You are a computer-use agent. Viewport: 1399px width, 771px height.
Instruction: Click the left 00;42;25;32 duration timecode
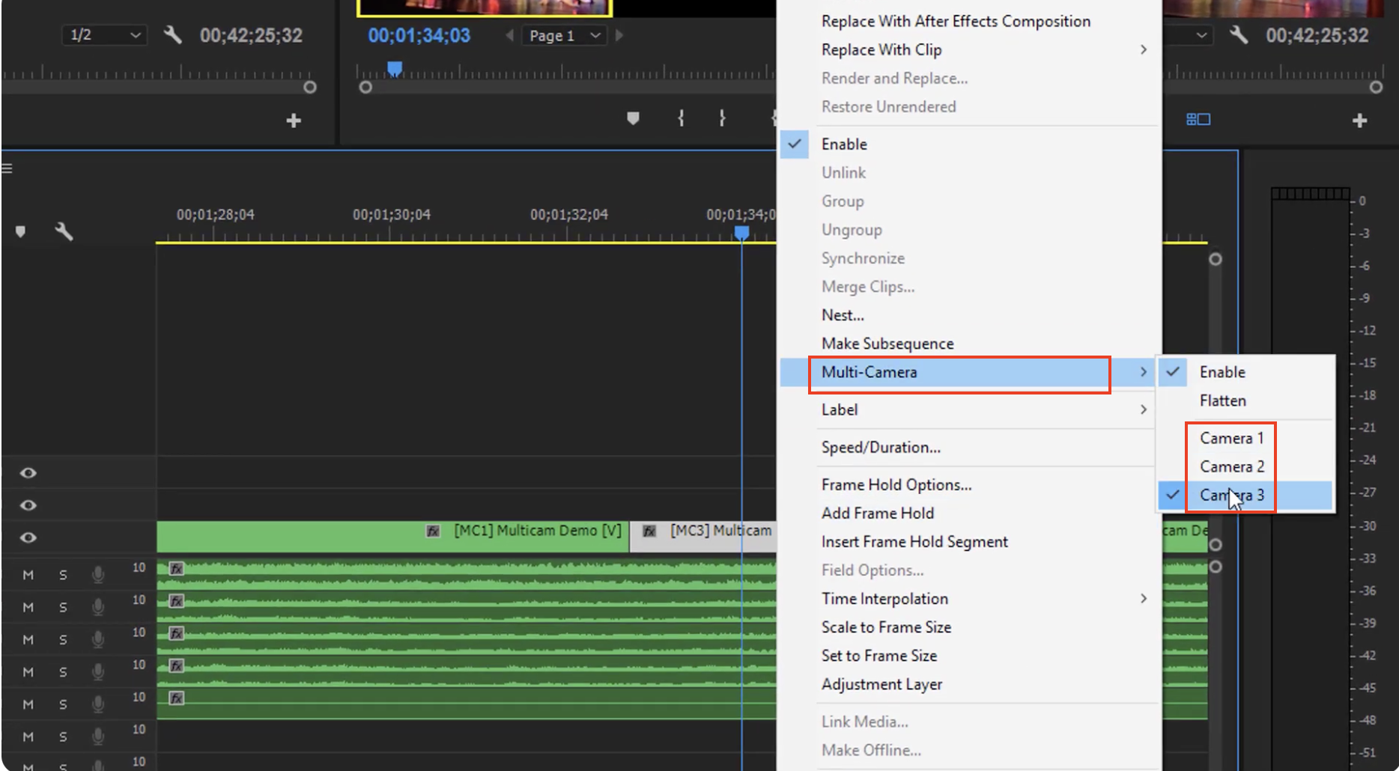tap(252, 35)
